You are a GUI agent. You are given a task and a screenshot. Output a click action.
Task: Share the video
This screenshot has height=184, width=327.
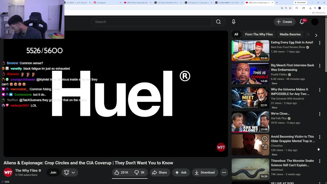point(160,172)
